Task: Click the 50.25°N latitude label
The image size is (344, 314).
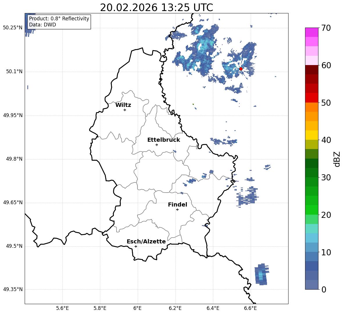Action: 13,28
